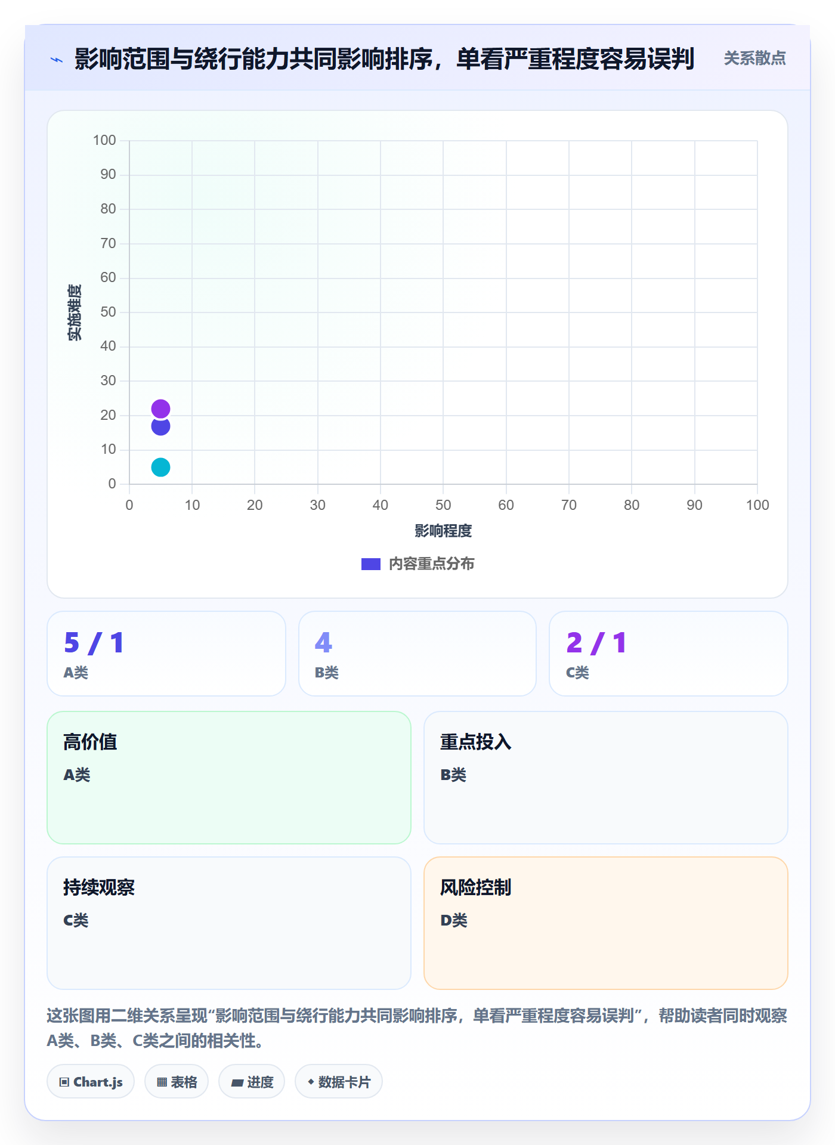
Task: Click the D类 label in the 风险控制 card
Action: 454,920
